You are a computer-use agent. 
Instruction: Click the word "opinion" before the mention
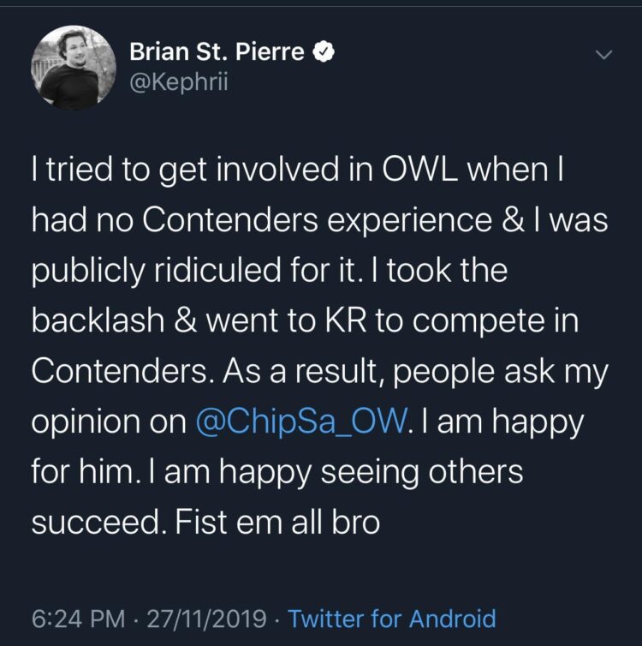point(85,422)
